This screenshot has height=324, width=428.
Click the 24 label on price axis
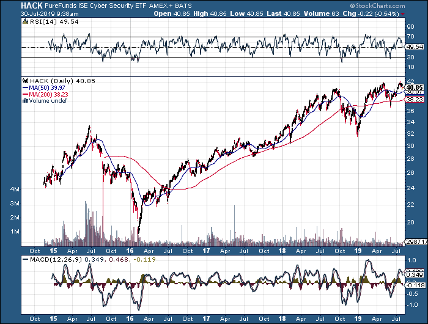(410, 188)
